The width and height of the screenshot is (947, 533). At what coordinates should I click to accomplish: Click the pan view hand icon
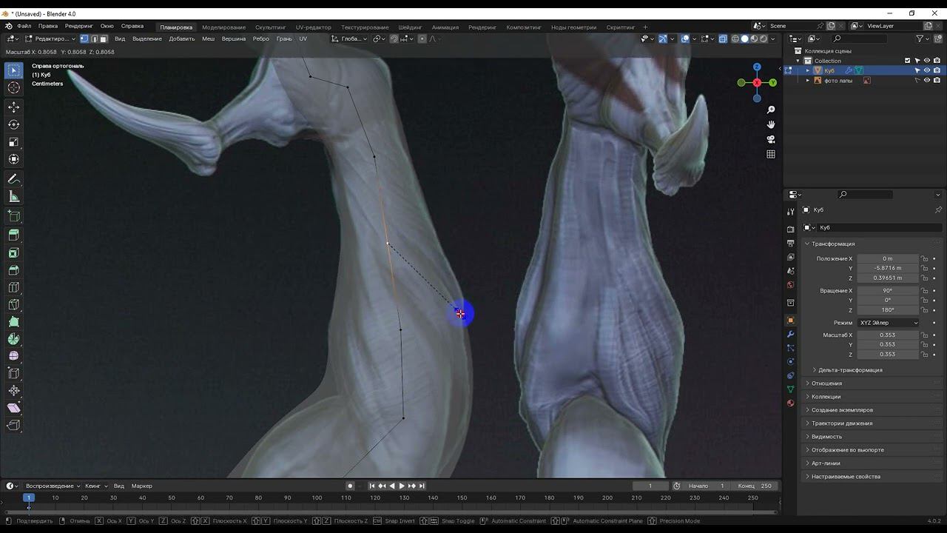coord(771,124)
